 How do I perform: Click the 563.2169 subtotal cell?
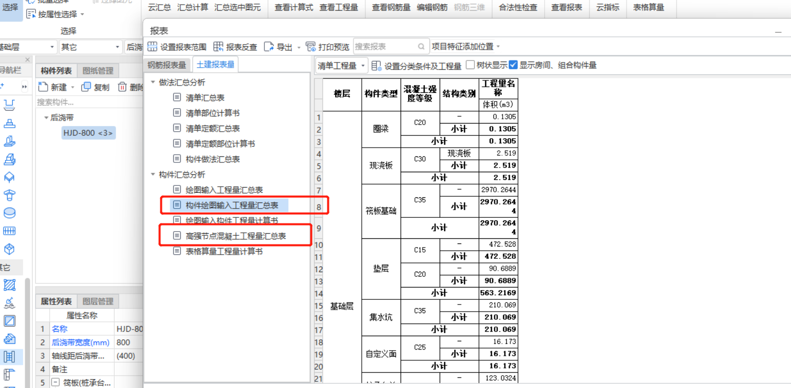coord(498,293)
